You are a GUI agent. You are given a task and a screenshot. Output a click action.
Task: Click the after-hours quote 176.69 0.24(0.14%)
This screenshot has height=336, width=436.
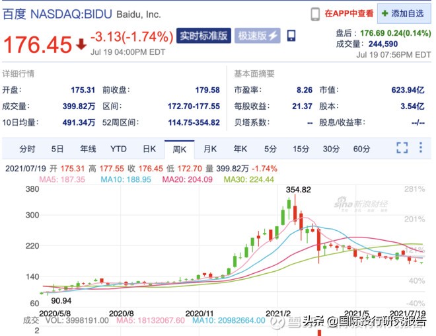click(x=396, y=33)
